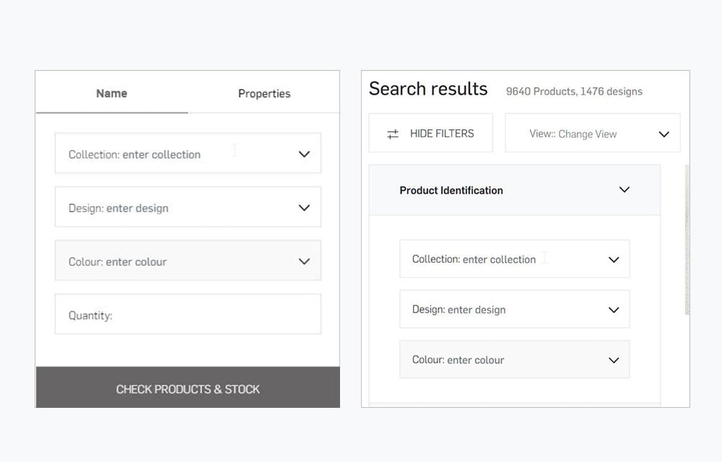This screenshot has width=722, height=462.
Task: Click the search results scrollbar
Action: click(687, 239)
